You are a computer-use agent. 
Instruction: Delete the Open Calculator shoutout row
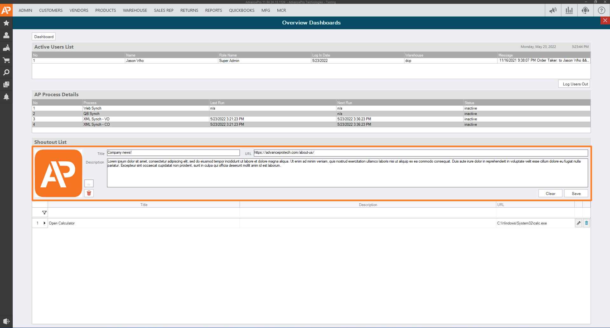(x=586, y=223)
